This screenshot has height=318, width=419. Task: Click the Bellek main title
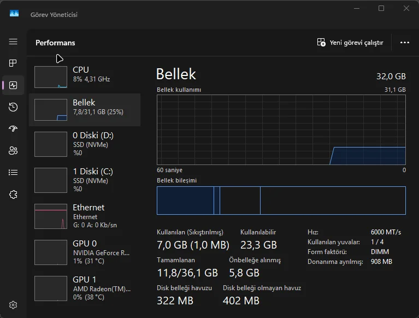tap(176, 74)
